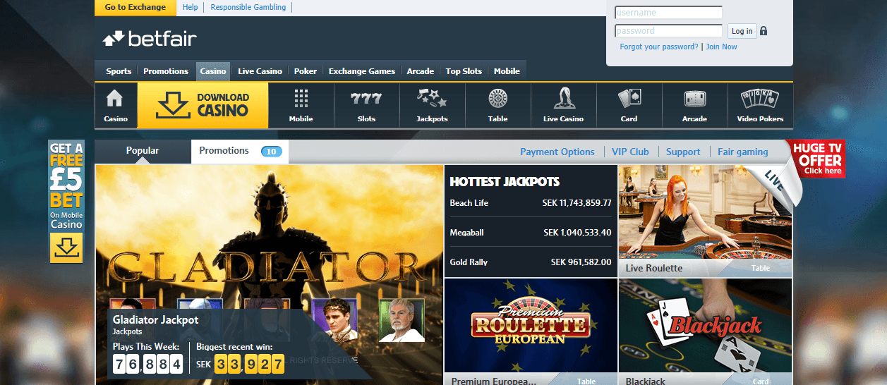Open Top Slots navigation item

click(464, 71)
